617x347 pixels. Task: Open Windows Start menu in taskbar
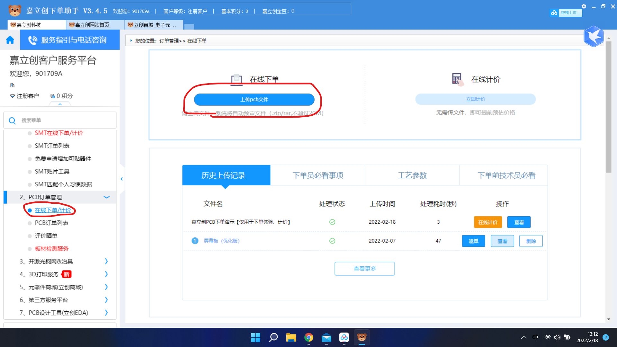point(255,337)
